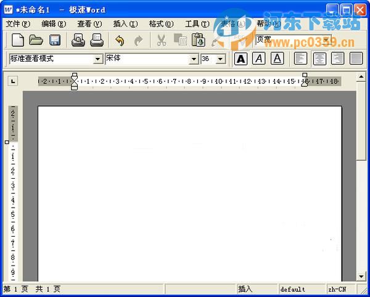Click the scroll up arrow
The height and width of the screenshot is (297, 370).
point(361,76)
